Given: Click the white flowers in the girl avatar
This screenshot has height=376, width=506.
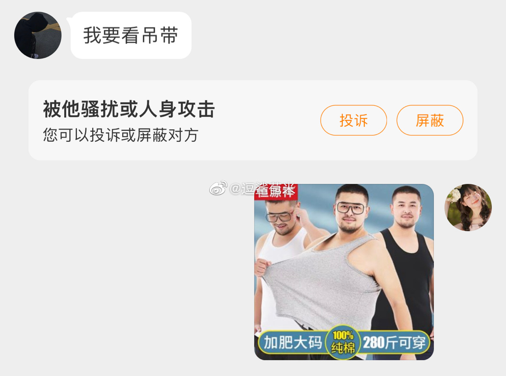Looking at the screenshot, I should point(454,195).
